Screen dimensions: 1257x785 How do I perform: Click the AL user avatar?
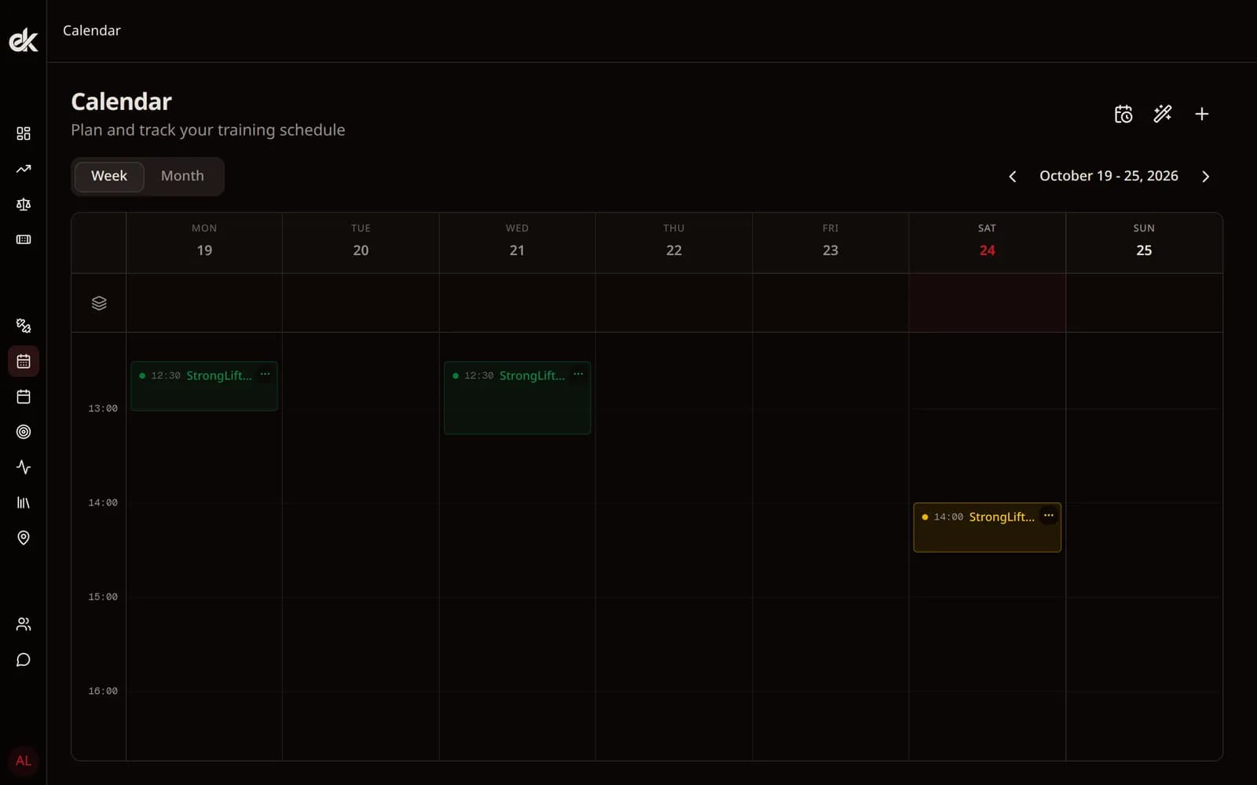24,761
